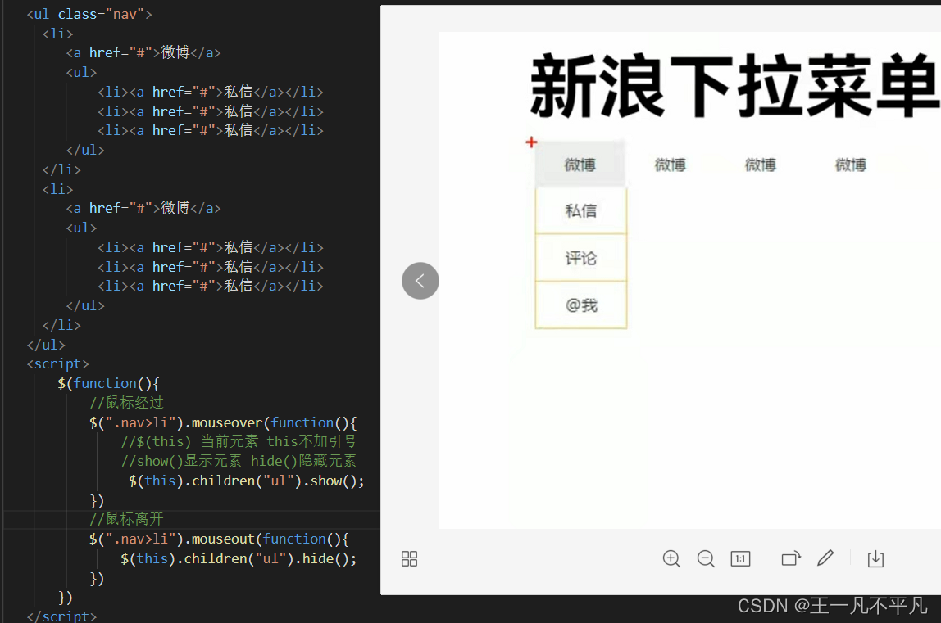
Task: Click the opening <script> tag line
Action: tap(57, 364)
